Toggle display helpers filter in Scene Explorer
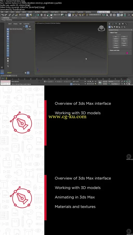The height and width of the screenshot is (235, 133). tap(8, 39)
